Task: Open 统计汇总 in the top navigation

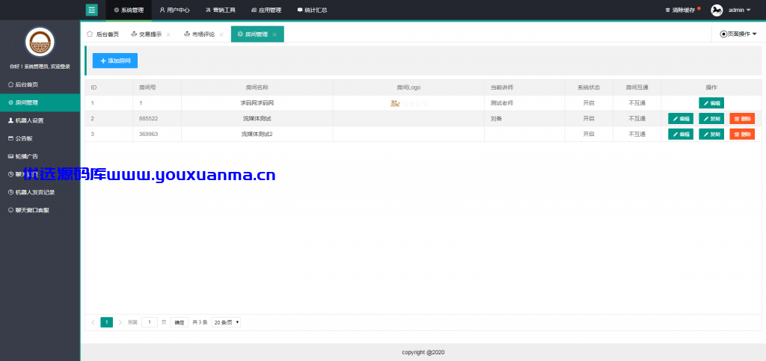Action: click(x=312, y=10)
